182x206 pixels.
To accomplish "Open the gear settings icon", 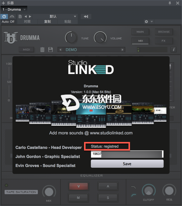I will pyautogui.click(x=146, y=21).
